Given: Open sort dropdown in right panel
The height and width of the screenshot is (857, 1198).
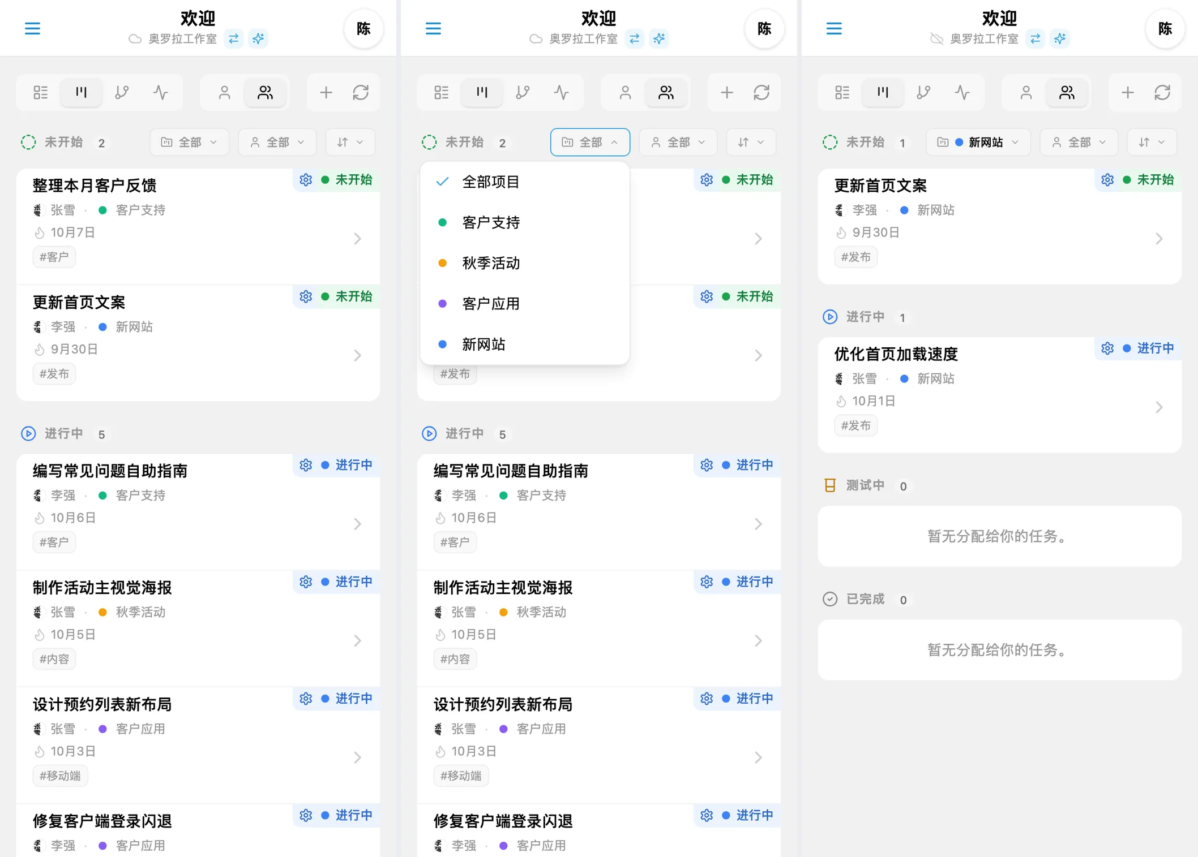Looking at the screenshot, I should point(1152,142).
